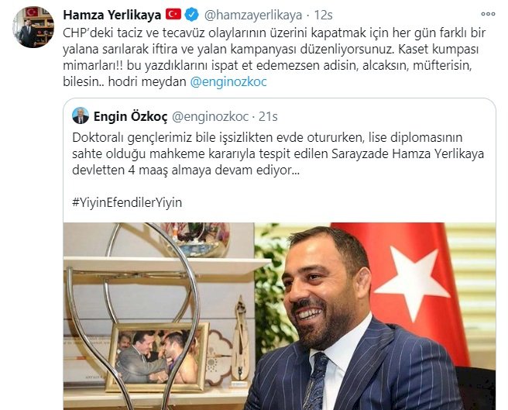Viewport: 508px width, 410px height.
Task: Open quoted tweet text starting "Doktoralı gençlerimiz"
Action: (278, 153)
